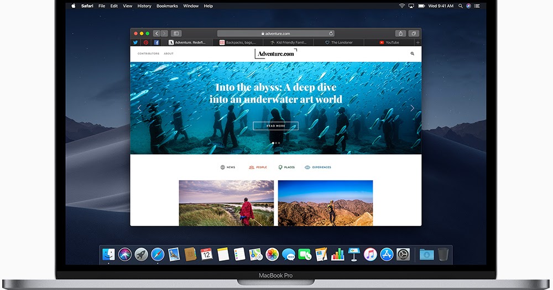Activate Siri from the menu bar

point(469,6)
